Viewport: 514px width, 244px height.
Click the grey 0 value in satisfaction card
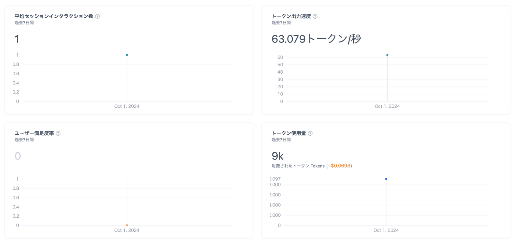(18, 156)
